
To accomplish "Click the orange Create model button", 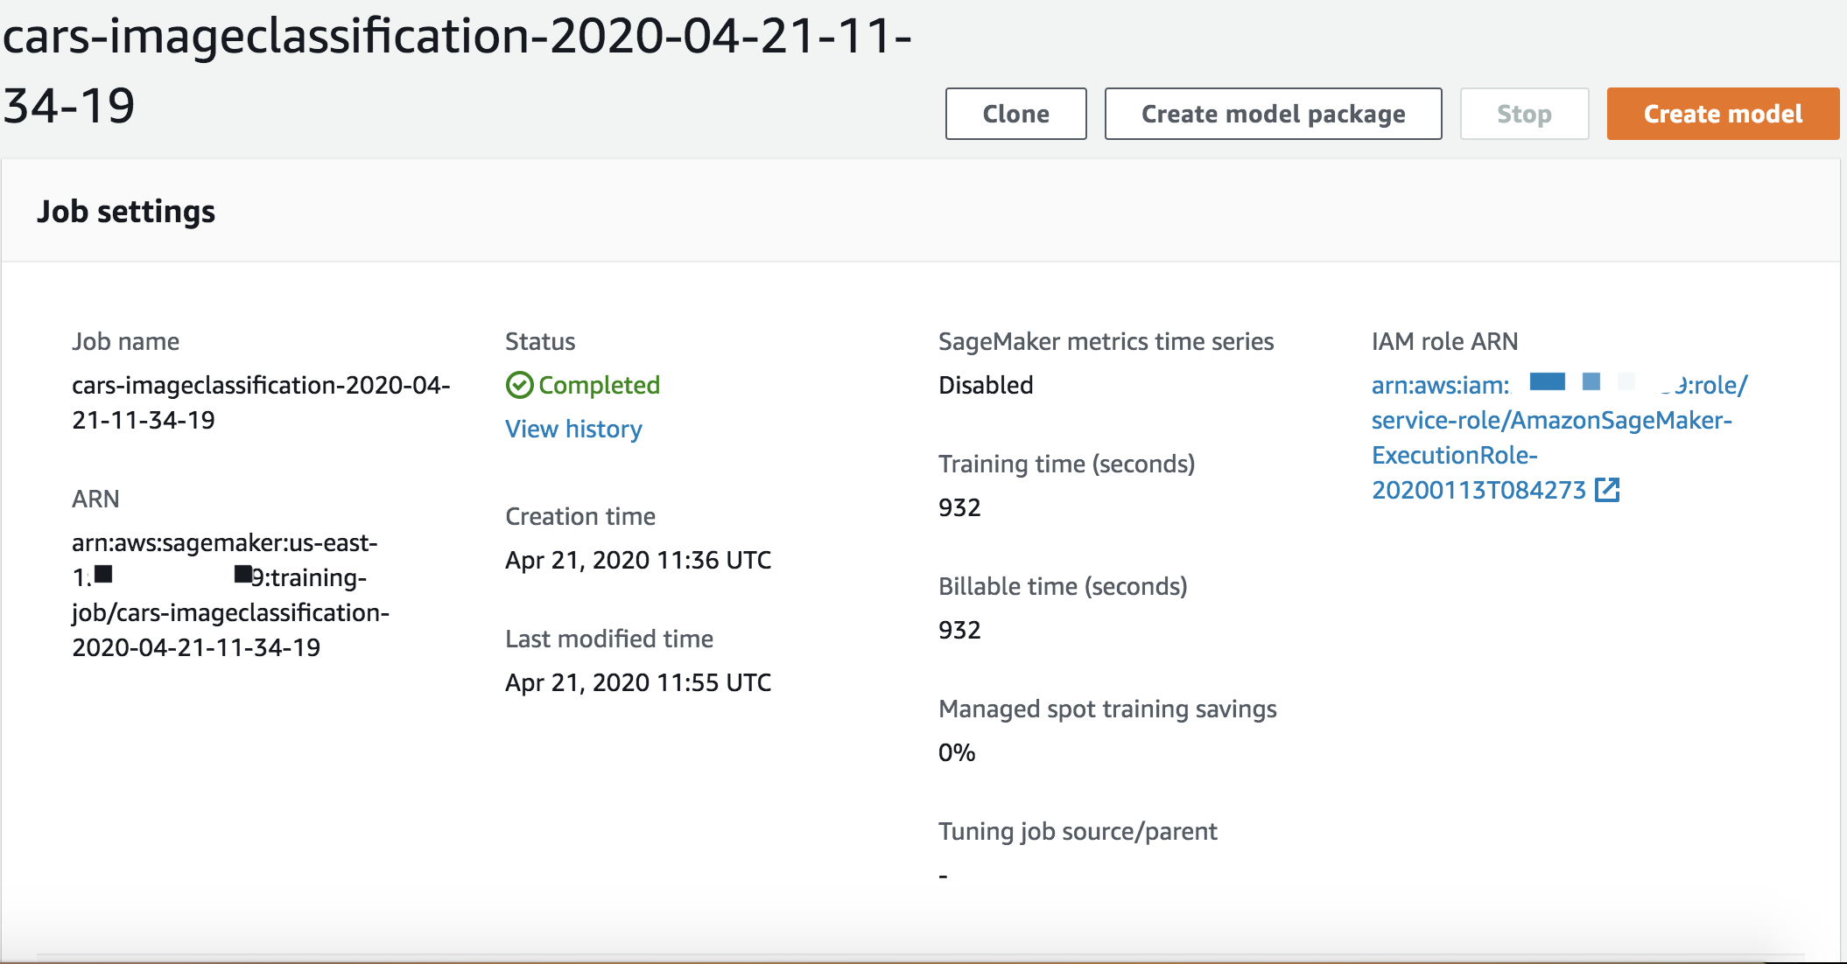I will 1723,114.
